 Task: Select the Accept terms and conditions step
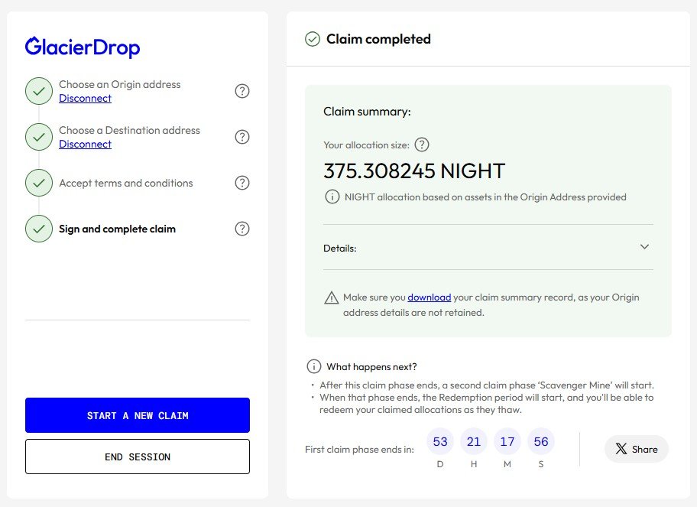(126, 183)
